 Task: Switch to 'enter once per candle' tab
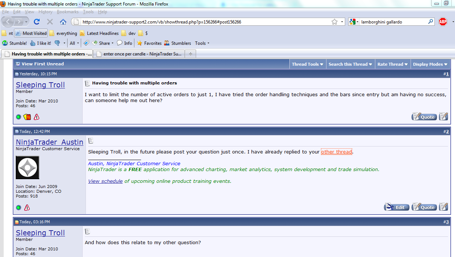pyautogui.click(x=139, y=54)
